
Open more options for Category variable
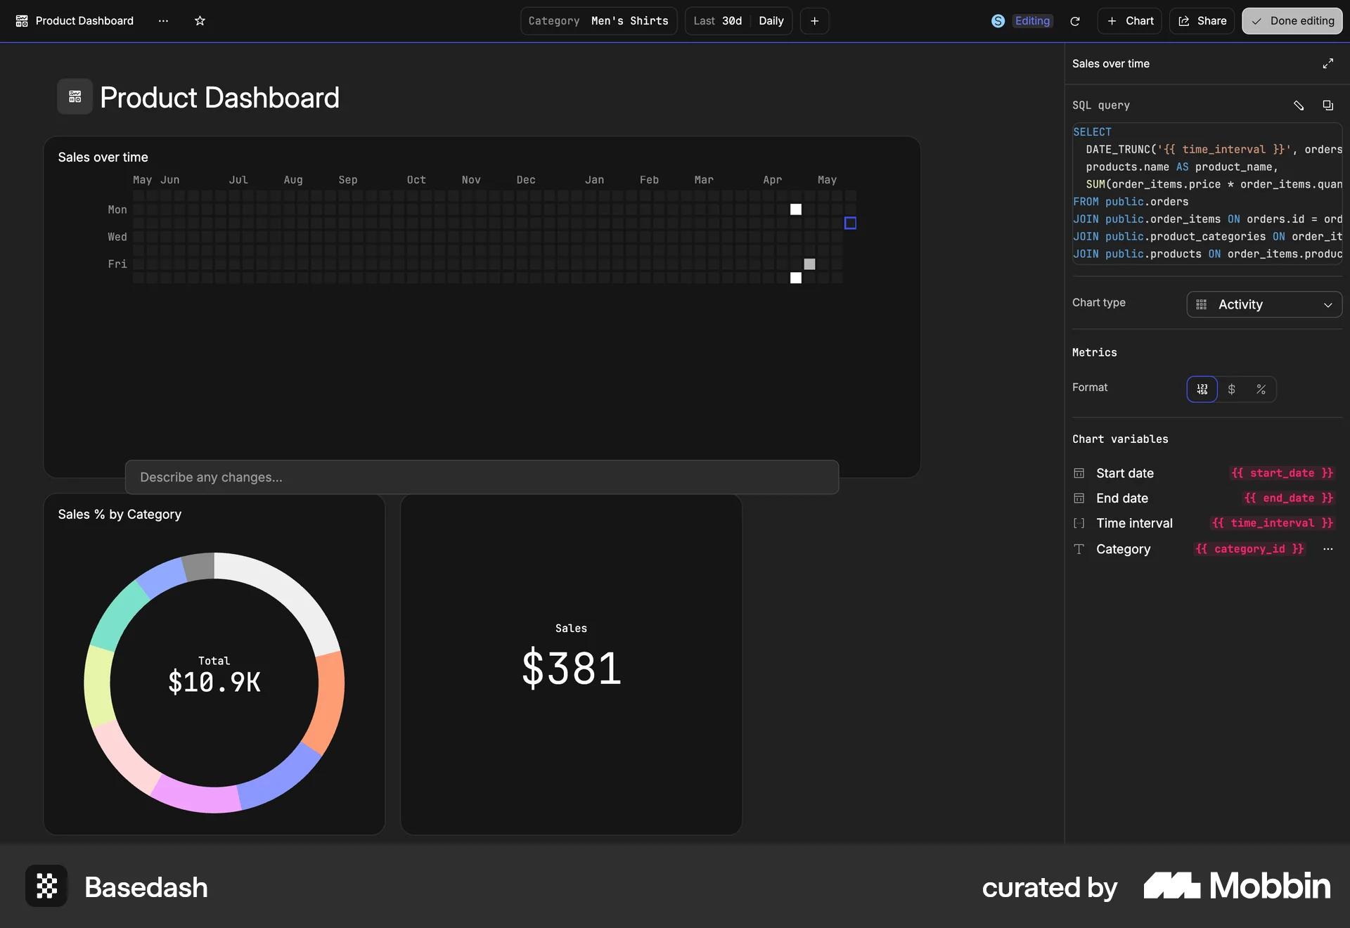1327,549
